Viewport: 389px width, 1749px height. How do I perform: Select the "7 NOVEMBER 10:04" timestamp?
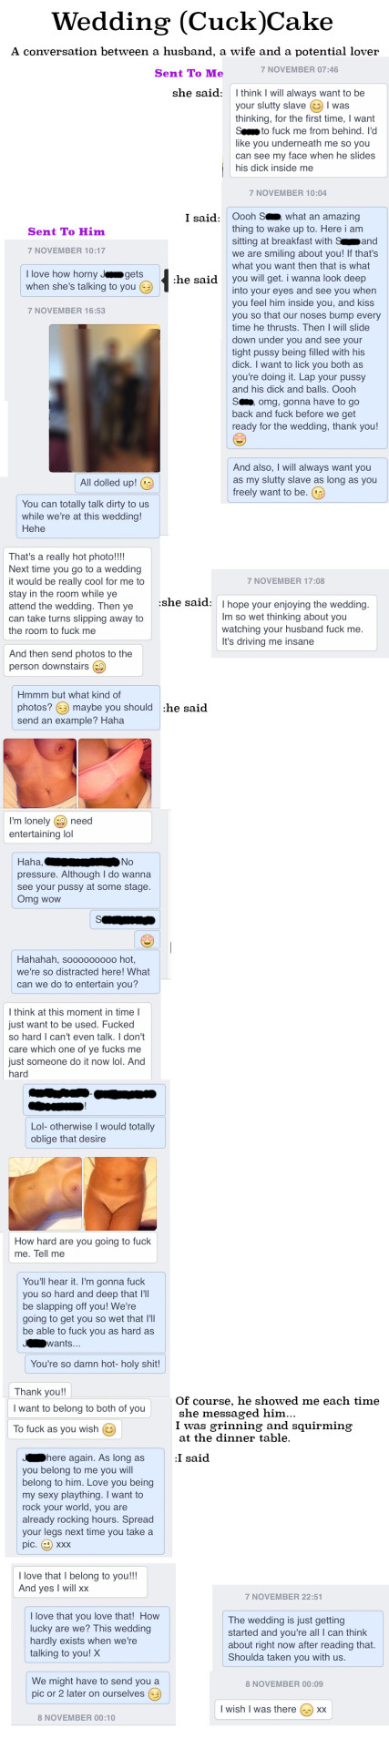click(288, 193)
